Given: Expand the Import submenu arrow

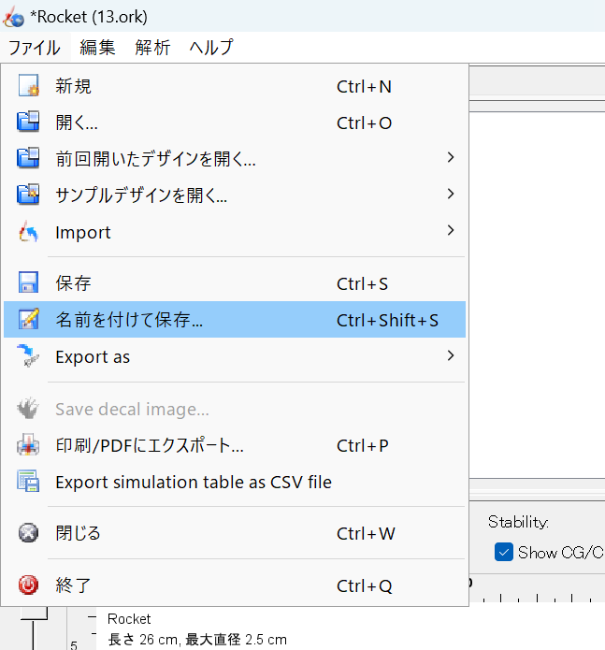Looking at the screenshot, I should (x=451, y=231).
